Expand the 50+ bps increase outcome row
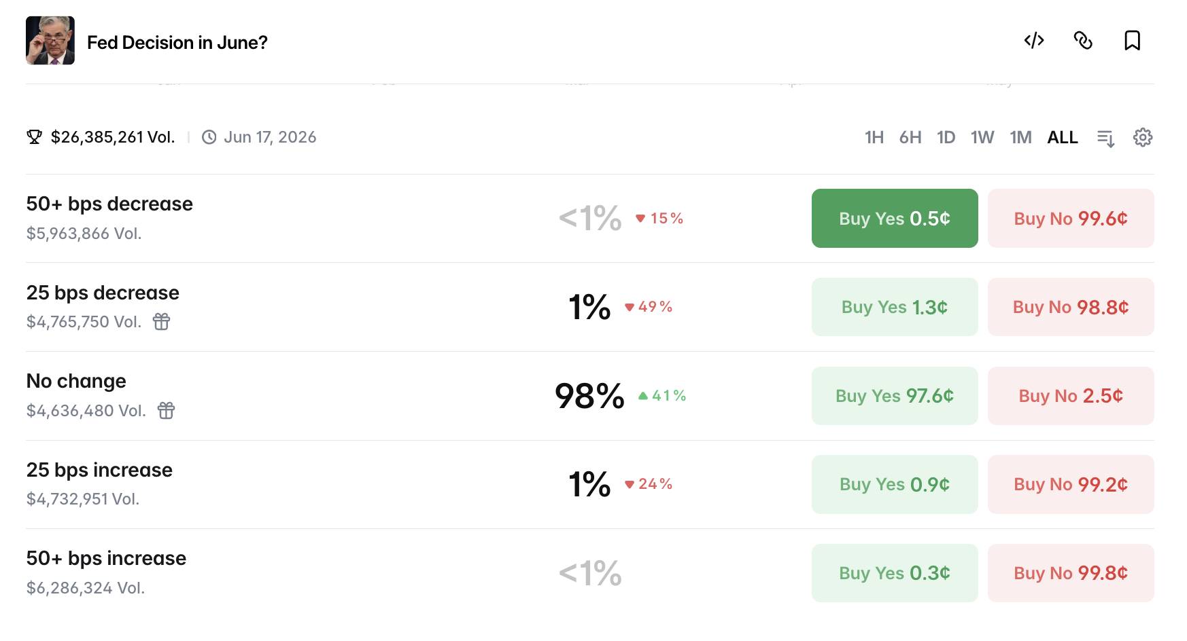This screenshot has height=641, width=1187. [x=590, y=573]
